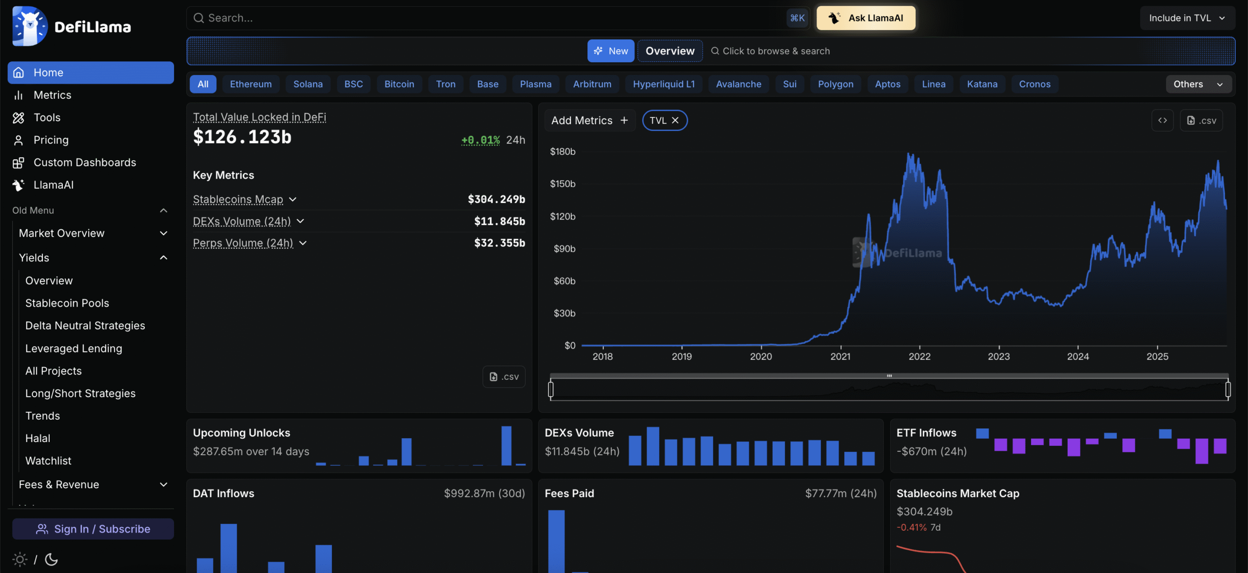Open Custom Dashboards from sidebar icon

tap(19, 163)
